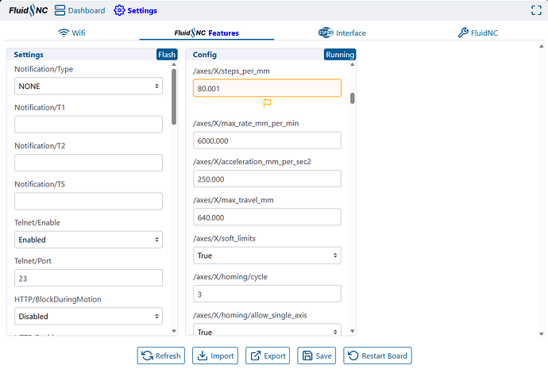Screen dimensions: 548x369
Task: Click the Telnet/Port field showing 23
Action: (88, 278)
